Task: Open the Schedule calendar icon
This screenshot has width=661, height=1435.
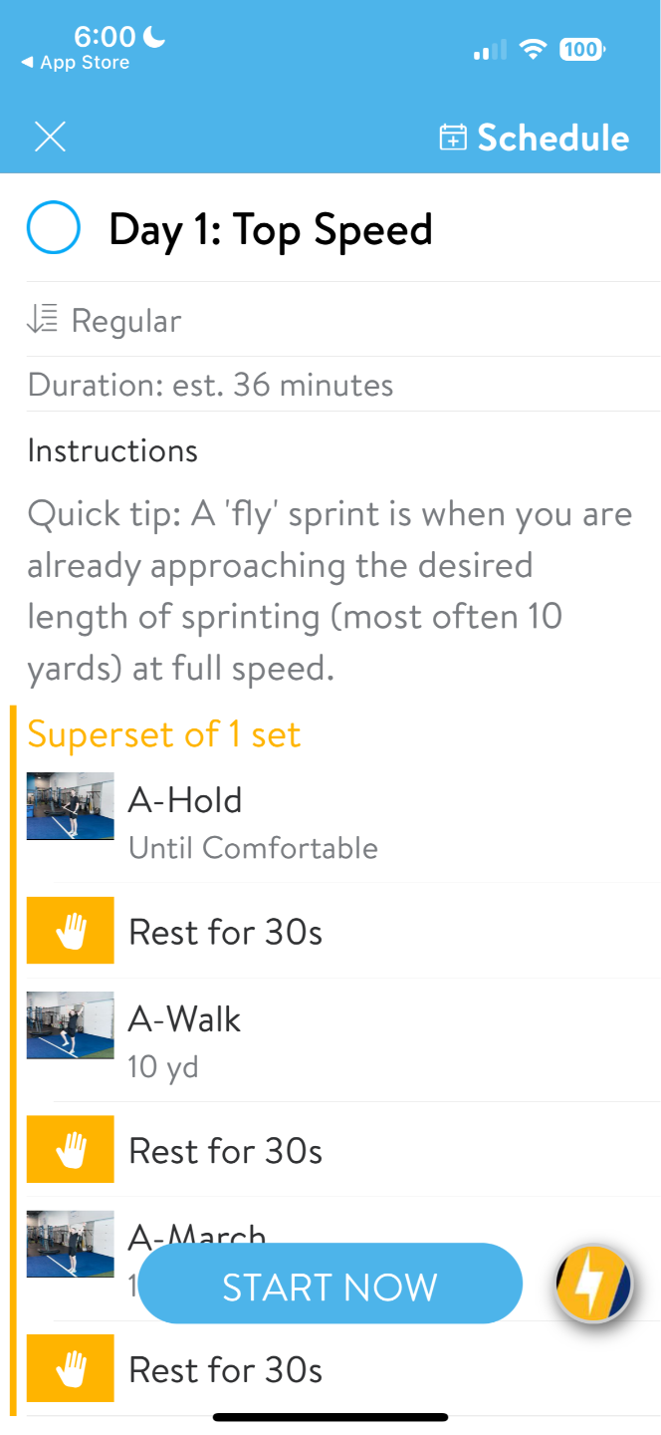Action: [453, 138]
